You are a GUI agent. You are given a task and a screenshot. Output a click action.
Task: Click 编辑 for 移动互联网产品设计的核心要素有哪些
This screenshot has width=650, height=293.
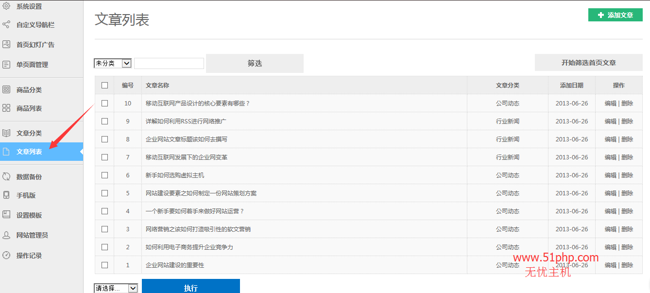pos(610,103)
